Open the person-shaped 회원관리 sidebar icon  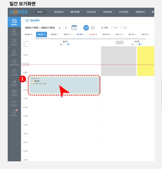point(14,53)
